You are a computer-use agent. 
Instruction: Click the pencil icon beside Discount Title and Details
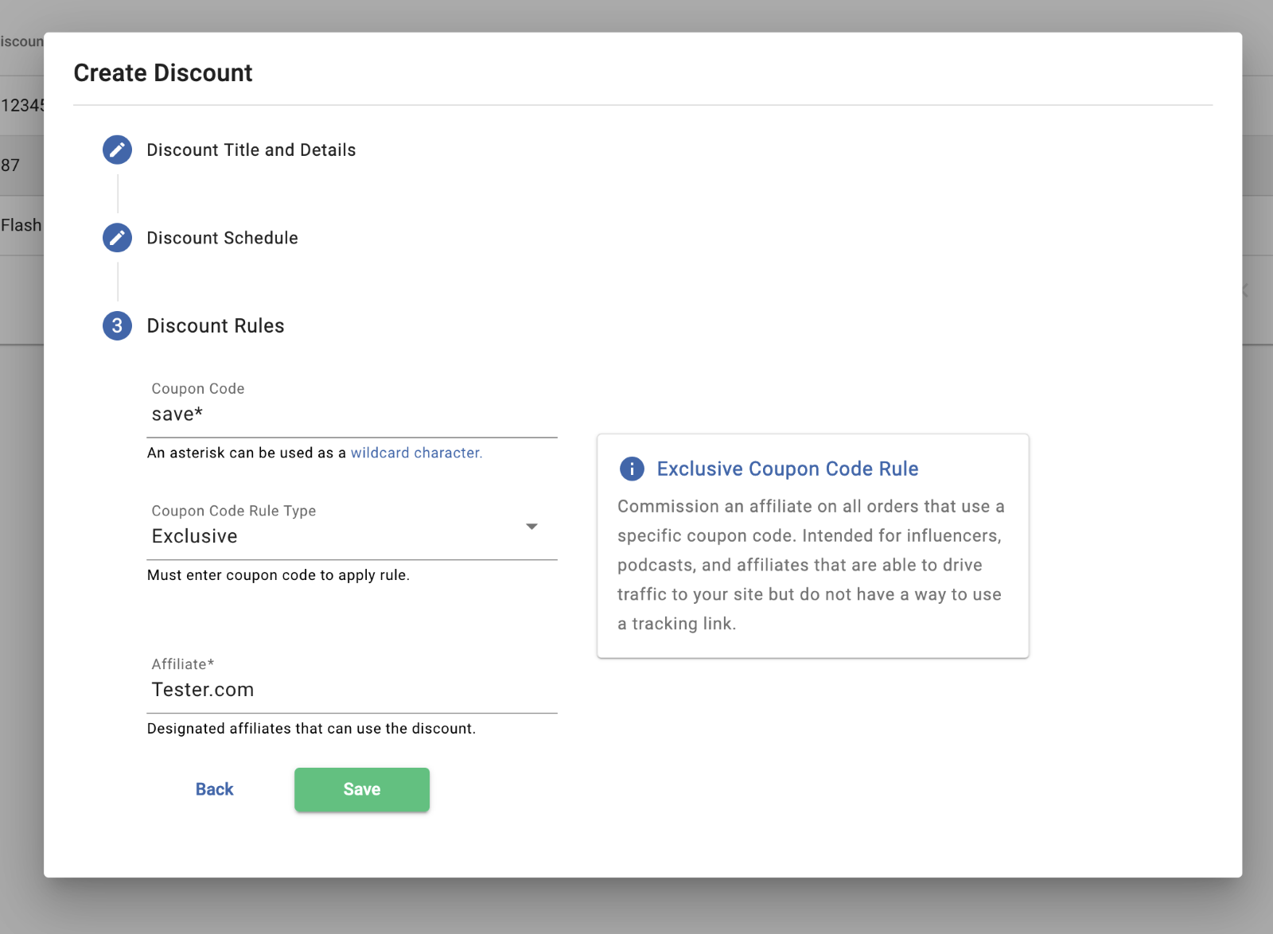(x=117, y=150)
